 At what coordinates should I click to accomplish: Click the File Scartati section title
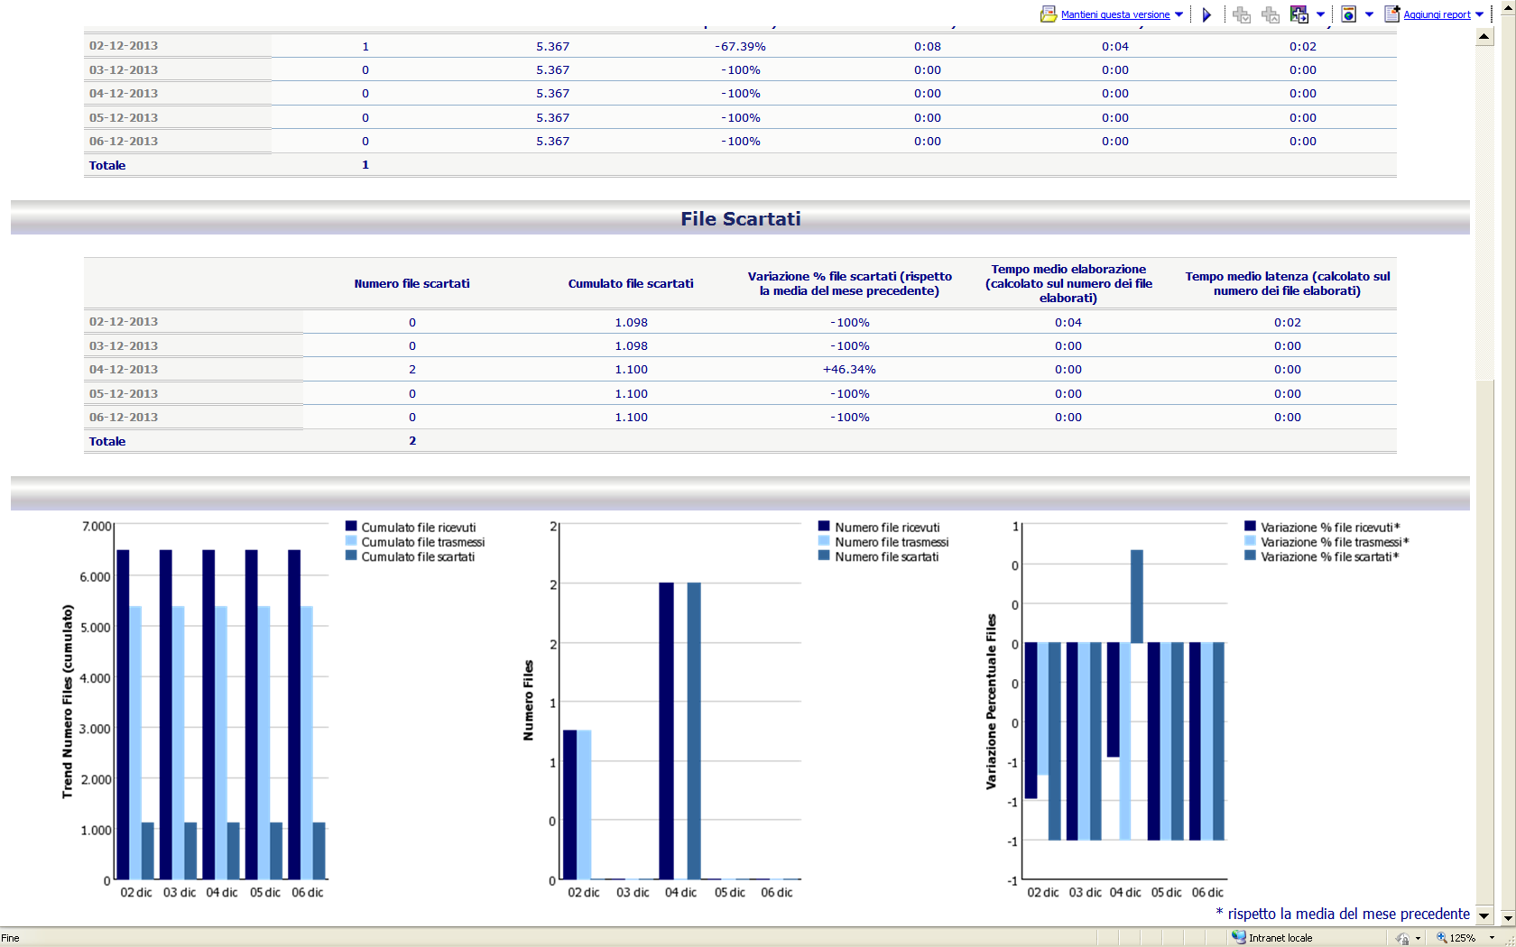click(740, 218)
